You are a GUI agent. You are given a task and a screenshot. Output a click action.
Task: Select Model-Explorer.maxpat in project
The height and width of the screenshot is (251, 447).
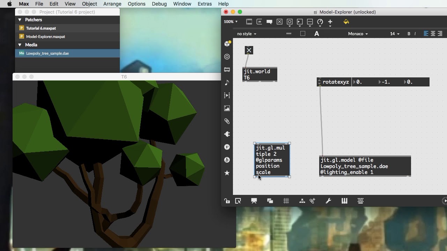(x=67, y=37)
